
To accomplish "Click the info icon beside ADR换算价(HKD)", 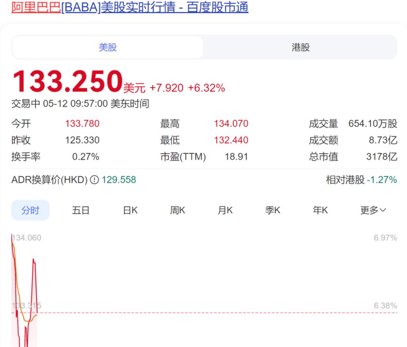I will pyautogui.click(x=94, y=180).
